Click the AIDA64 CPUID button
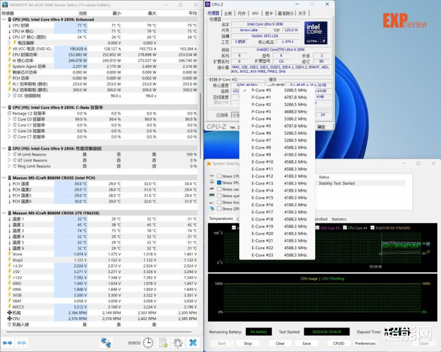The width and height of the screenshot is (441, 352). point(339,343)
